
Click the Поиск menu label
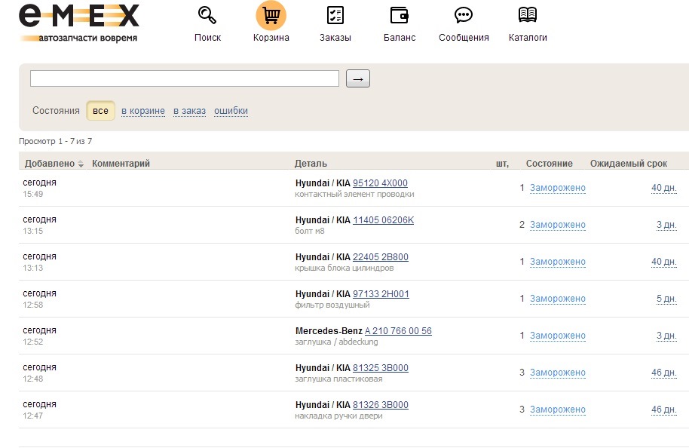[x=207, y=38]
